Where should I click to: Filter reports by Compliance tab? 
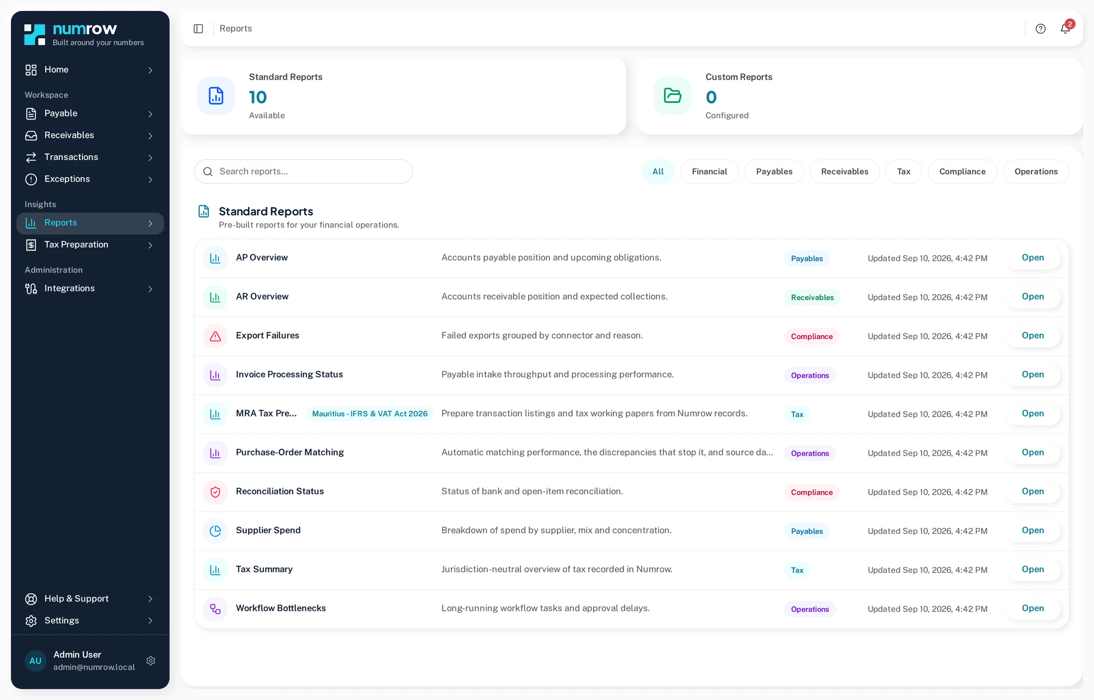962,172
